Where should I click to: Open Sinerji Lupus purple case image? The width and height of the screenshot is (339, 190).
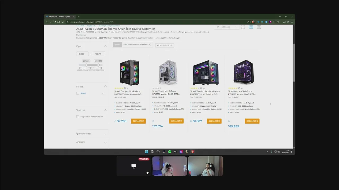244,72
